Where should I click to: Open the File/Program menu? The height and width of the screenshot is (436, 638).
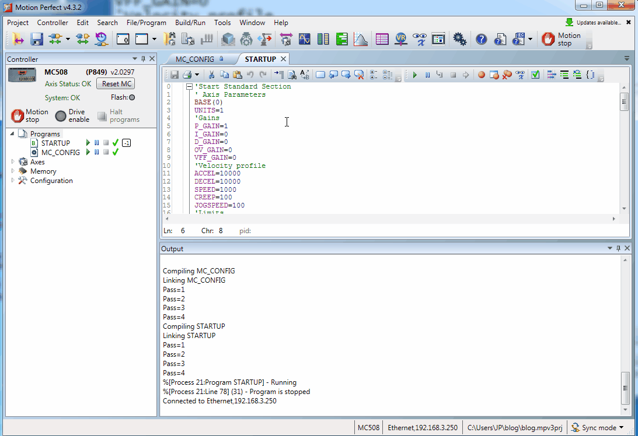[x=146, y=23]
